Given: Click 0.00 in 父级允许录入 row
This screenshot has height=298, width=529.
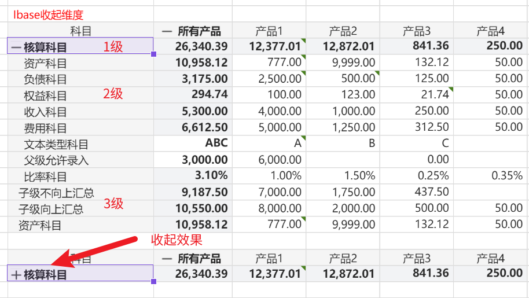Looking at the screenshot, I should click(x=438, y=159).
